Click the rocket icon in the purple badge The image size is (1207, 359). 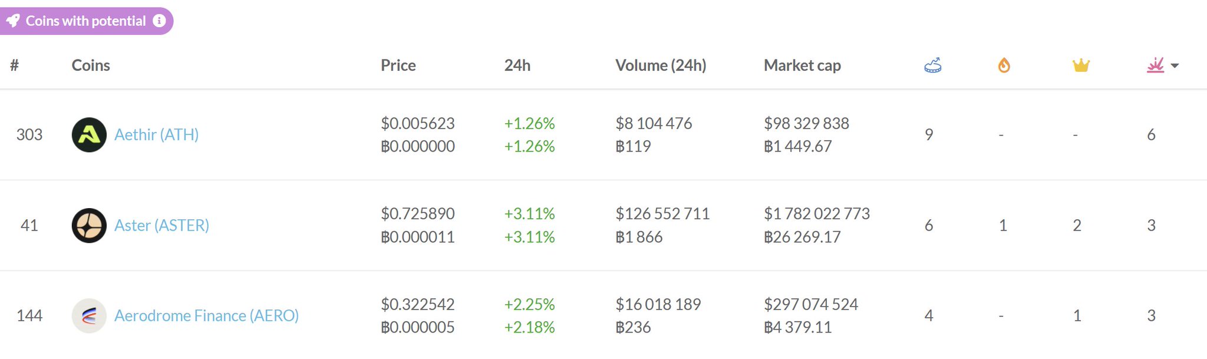click(x=13, y=21)
